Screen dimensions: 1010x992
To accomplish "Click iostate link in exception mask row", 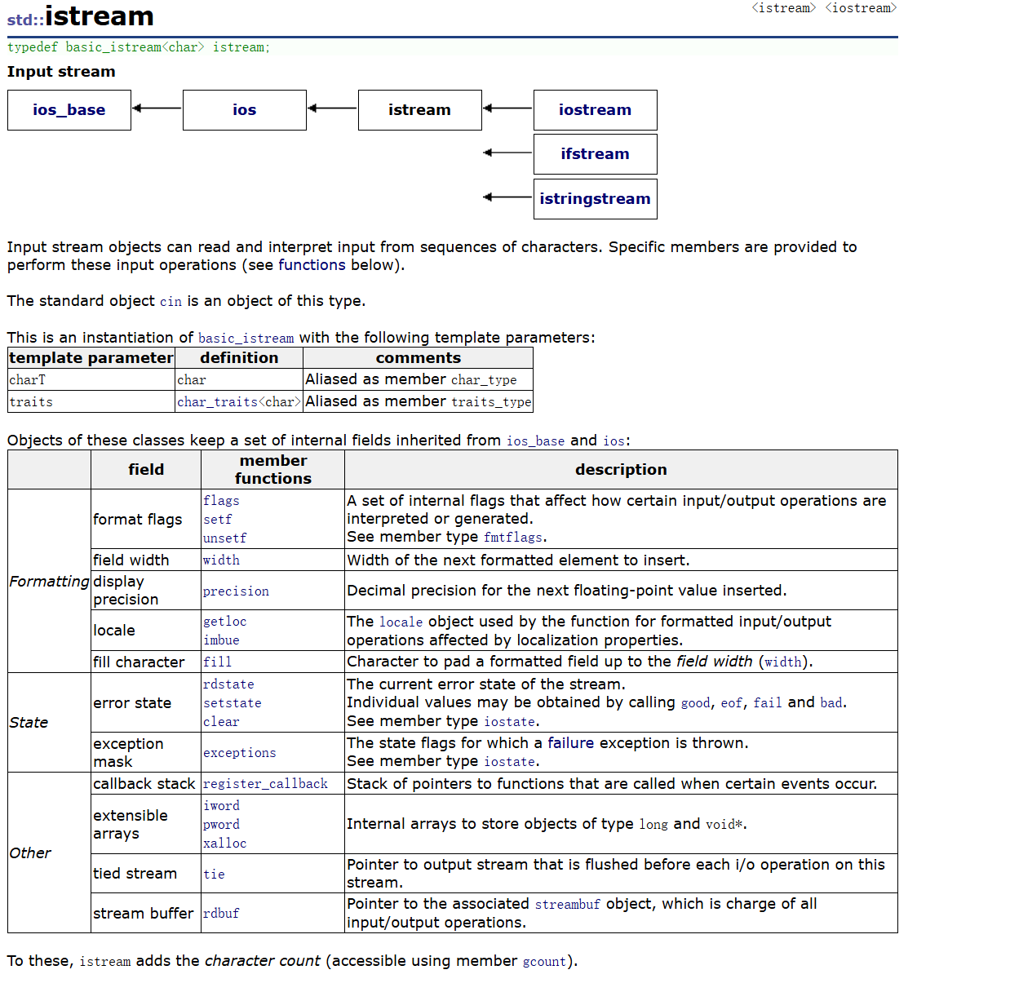I will pyautogui.click(x=510, y=762).
